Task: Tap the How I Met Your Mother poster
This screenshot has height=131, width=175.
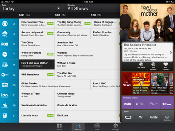Action: pos(147,23)
